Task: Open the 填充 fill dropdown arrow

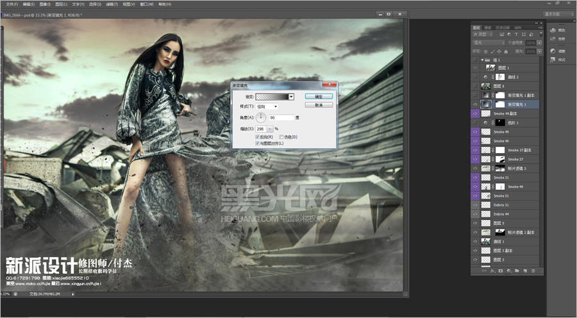Action: tap(539, 51)
